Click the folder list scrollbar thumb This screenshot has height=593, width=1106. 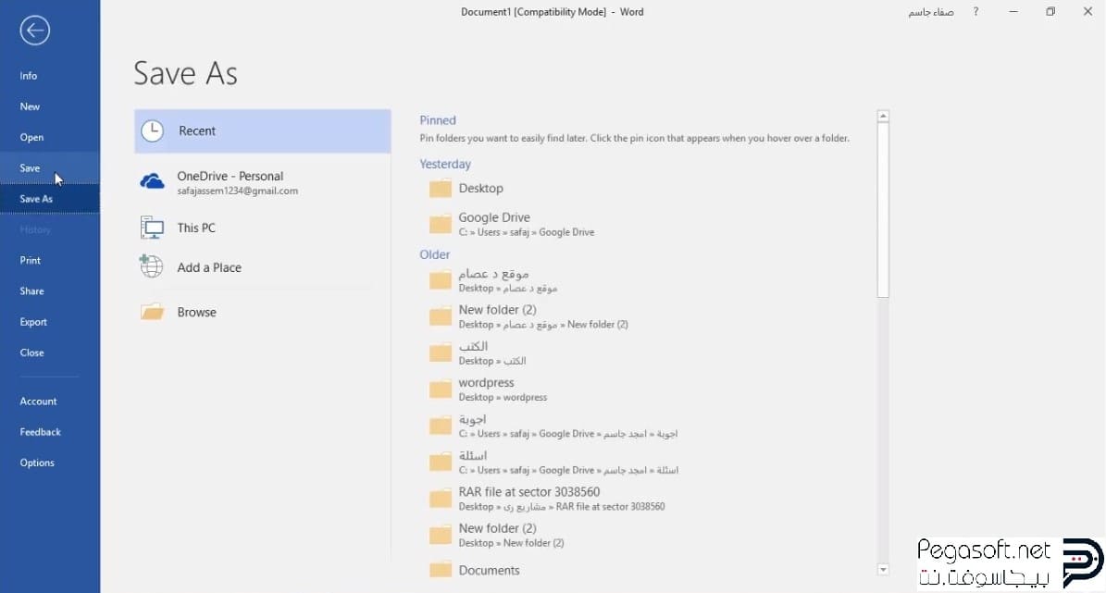click(883, 210)
